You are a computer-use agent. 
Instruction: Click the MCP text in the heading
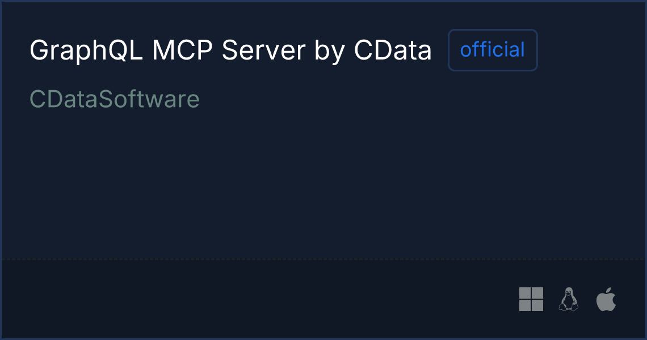[x=182, y=50]
